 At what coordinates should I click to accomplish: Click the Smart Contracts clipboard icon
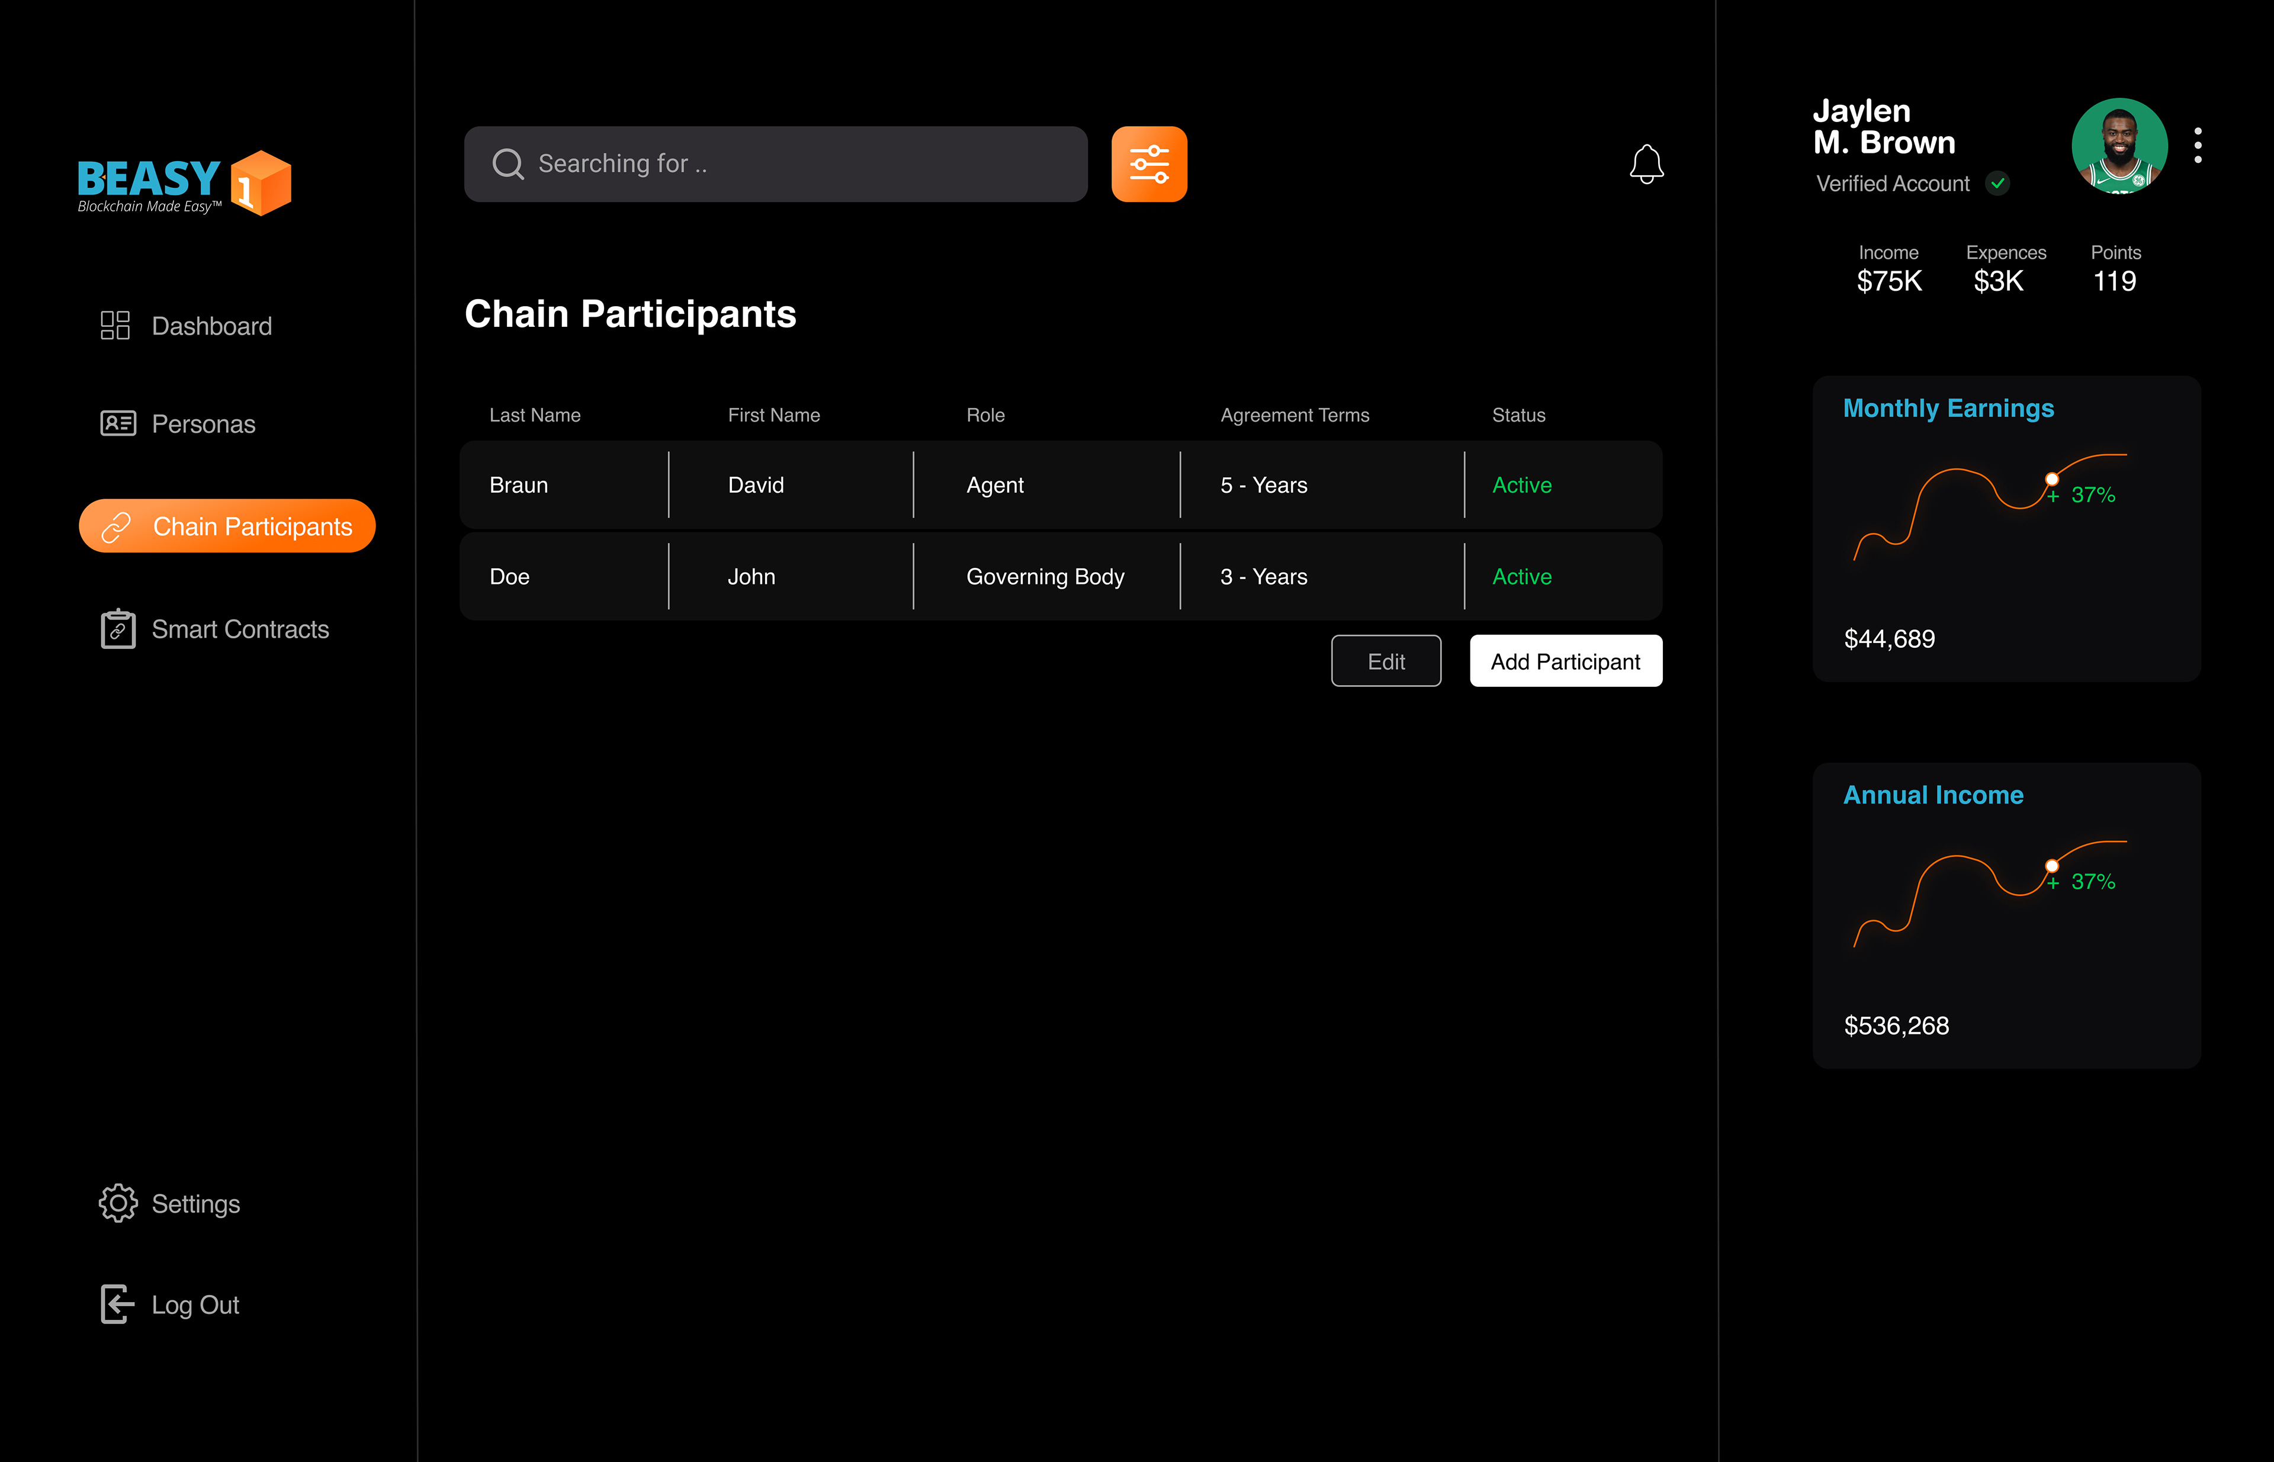pyautogui.click(x=118, y=628)
